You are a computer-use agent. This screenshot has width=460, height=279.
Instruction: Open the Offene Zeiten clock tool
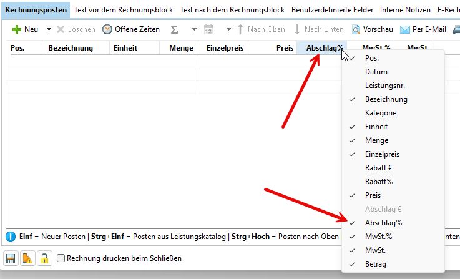click(x=130, y=29)
